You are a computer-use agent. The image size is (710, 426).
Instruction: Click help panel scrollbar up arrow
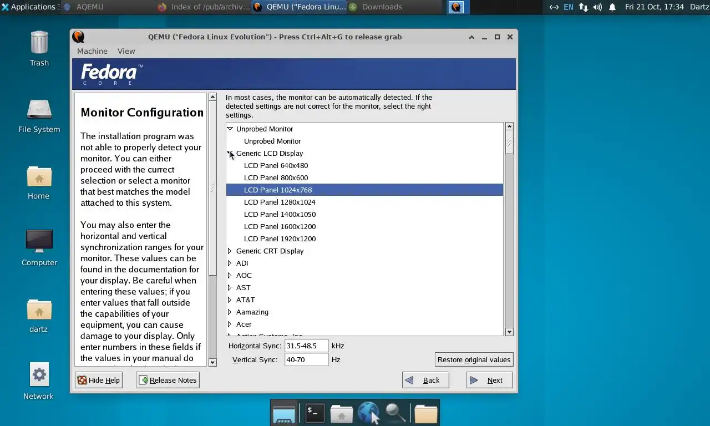pos(212,97)
